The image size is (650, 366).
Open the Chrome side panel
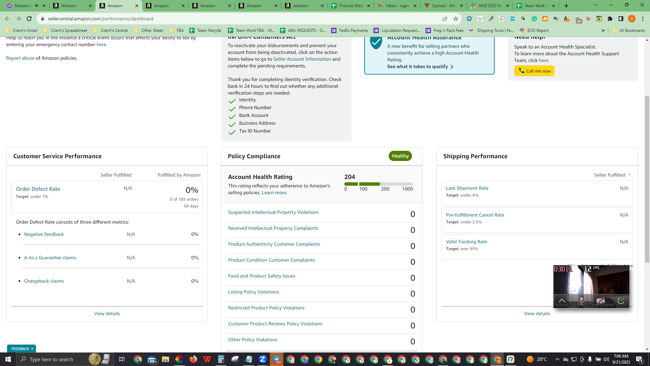621,19
